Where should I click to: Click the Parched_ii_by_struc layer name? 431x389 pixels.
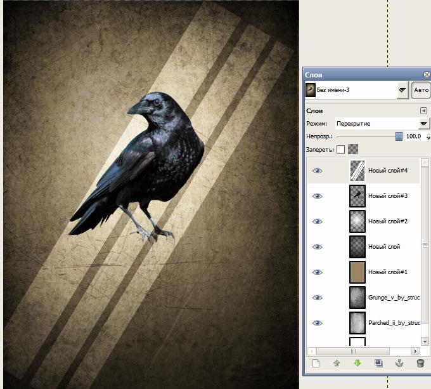[394, 323]
